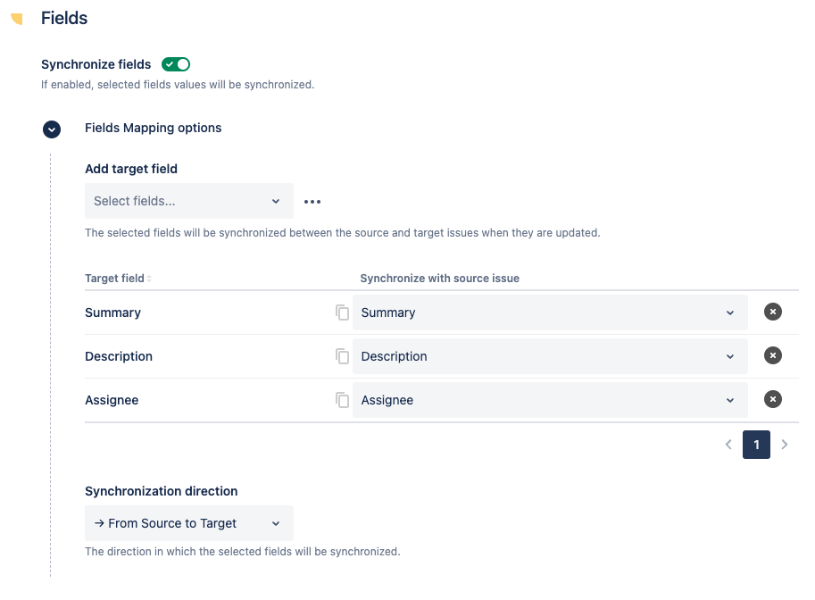Remove the Summary field mapping
This screenshot has height=600, width=815.
click(772, 312)
